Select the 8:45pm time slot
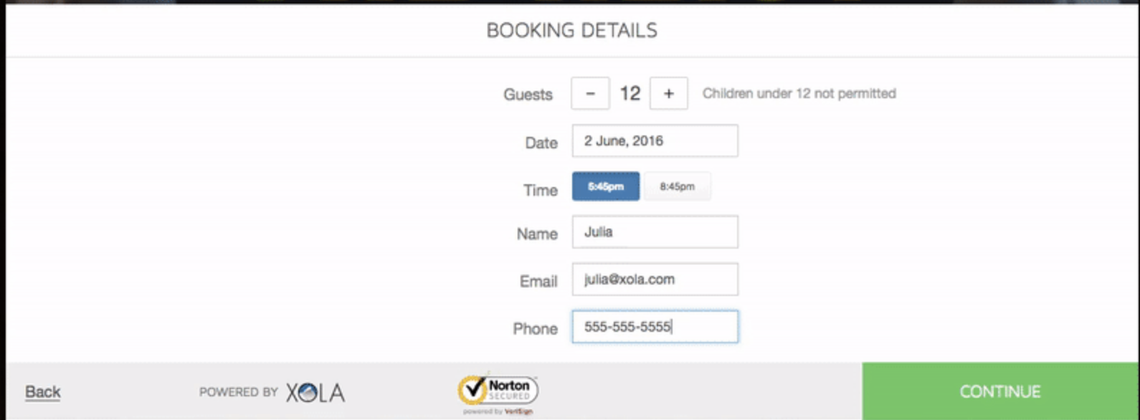Viewport: 1140px width, 420px height. pos(677,186)
